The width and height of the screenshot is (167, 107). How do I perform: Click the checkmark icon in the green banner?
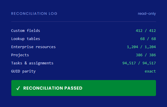(x=18, y=88)
